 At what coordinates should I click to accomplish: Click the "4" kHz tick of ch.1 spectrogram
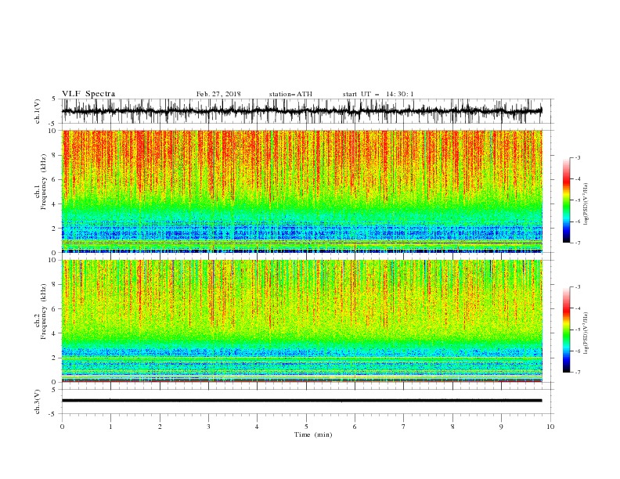pos(55,204)
